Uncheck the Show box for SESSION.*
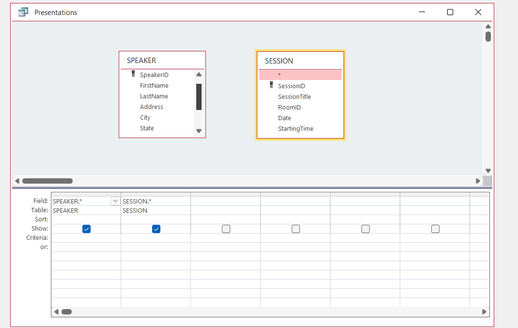518x328 pixels. 156,229
